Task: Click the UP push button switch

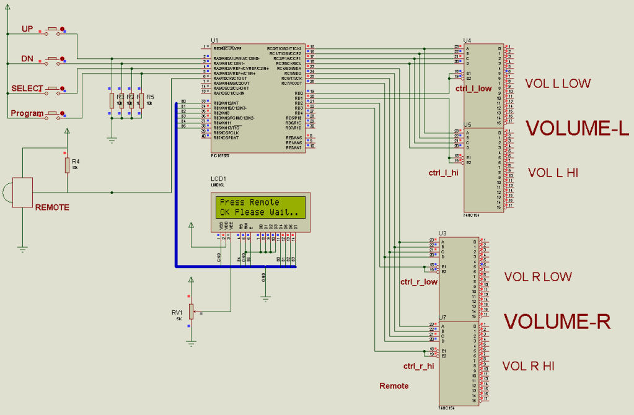Action: 51,28
